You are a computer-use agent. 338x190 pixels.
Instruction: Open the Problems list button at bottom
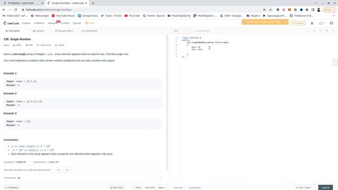pos(12,188)
